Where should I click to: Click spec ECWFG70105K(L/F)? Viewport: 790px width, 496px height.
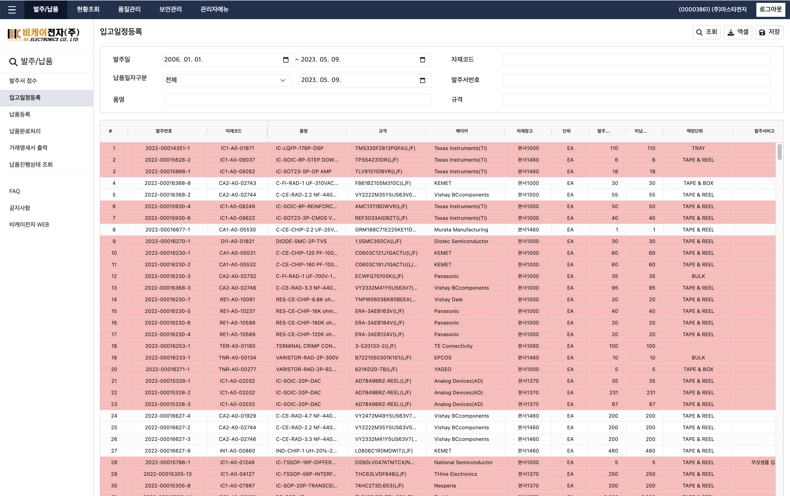[379, 276]
